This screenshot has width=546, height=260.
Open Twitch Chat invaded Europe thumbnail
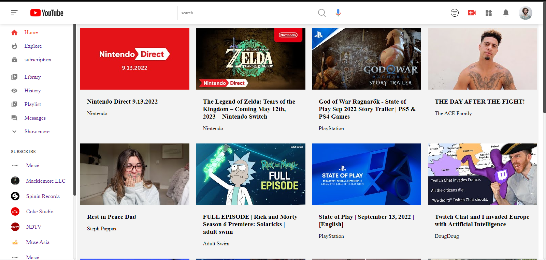[x=483, y=174]
